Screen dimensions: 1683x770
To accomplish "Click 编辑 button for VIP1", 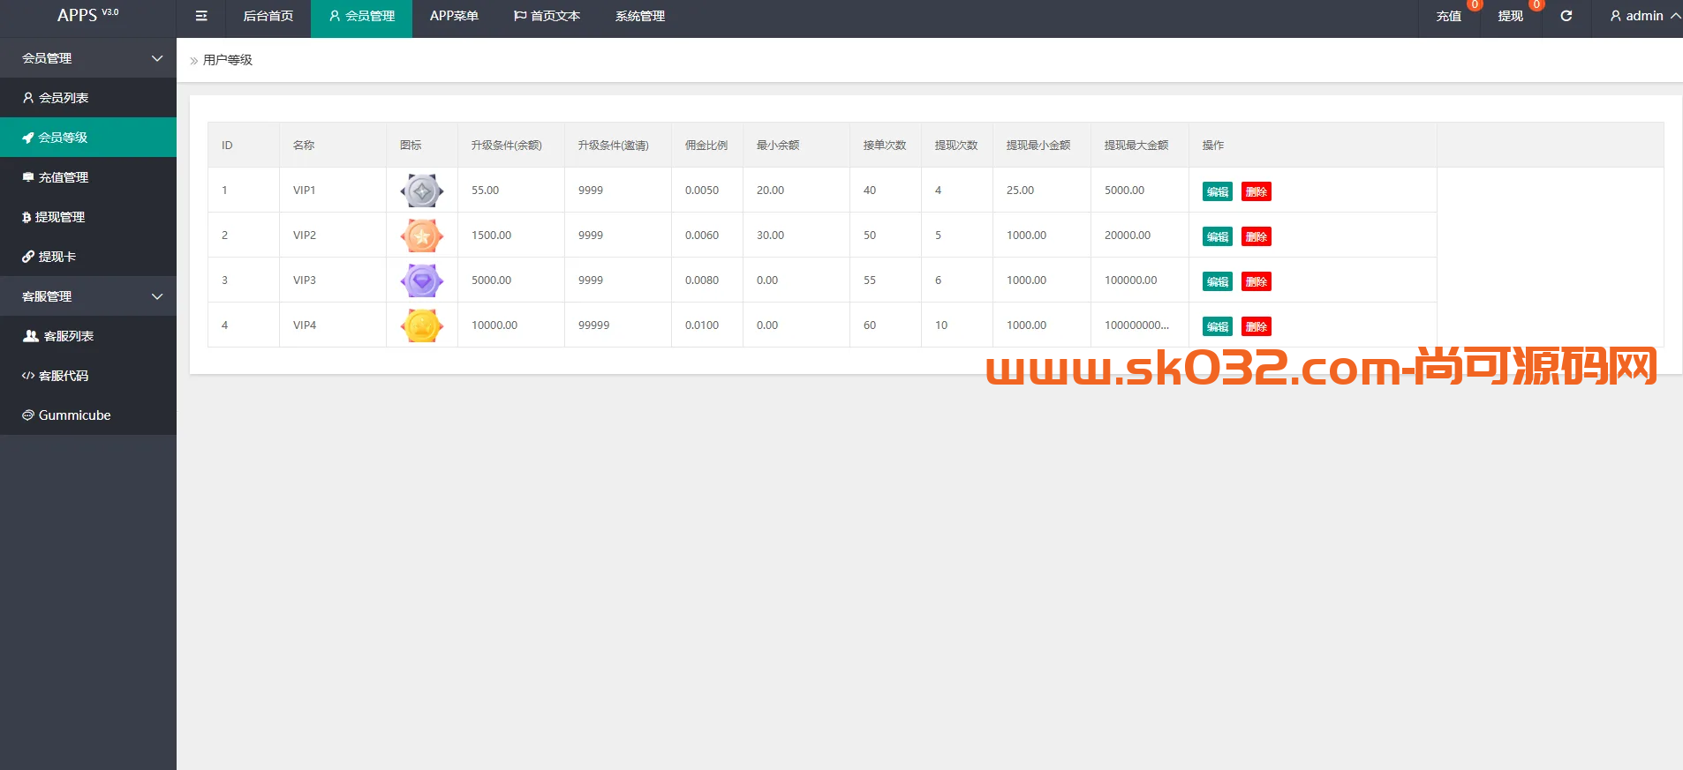I will point(1217,191).
